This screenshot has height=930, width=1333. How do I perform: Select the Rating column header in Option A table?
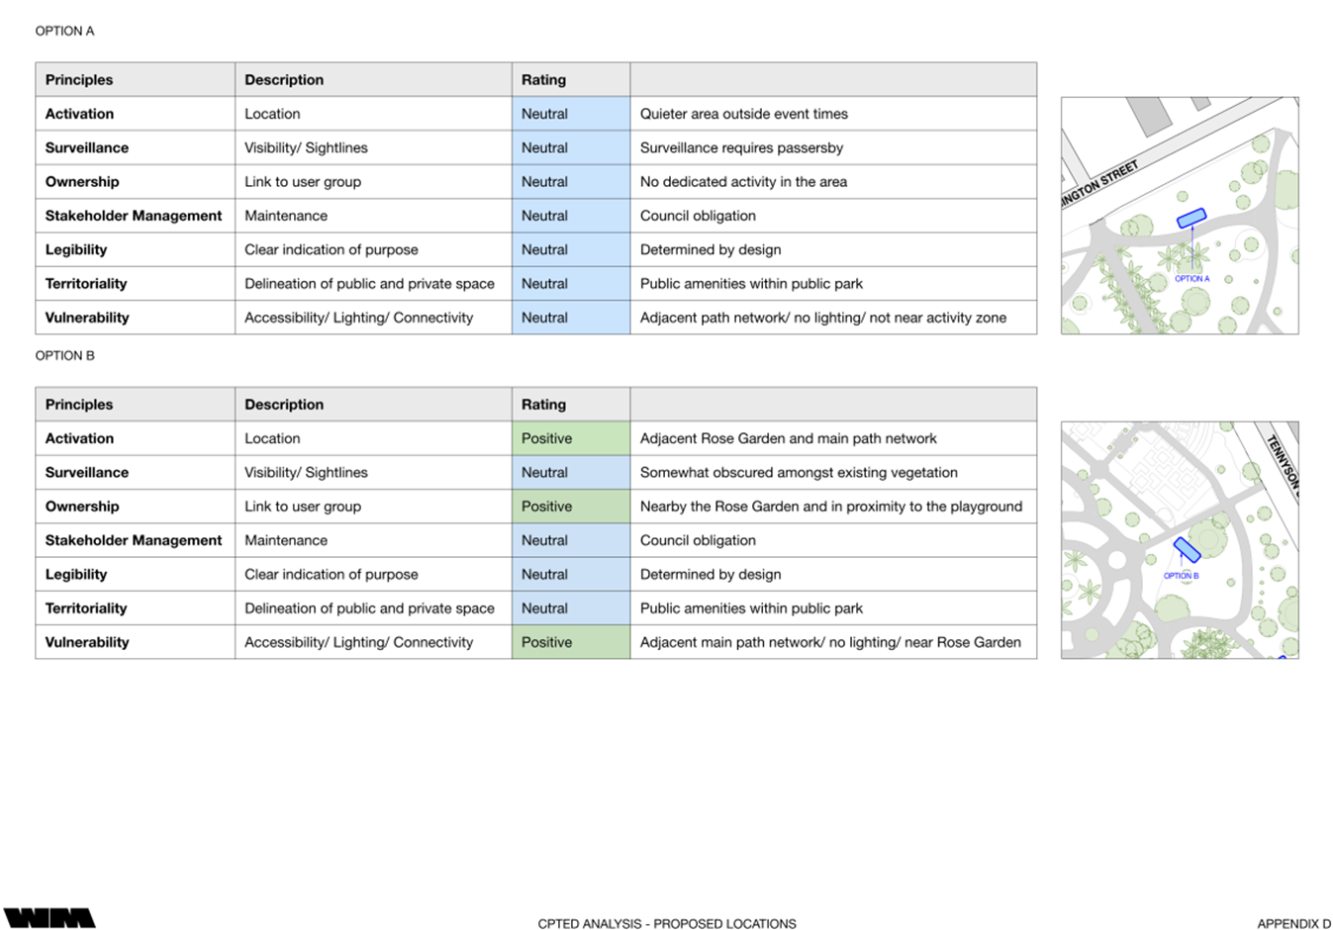coord(544,80)
